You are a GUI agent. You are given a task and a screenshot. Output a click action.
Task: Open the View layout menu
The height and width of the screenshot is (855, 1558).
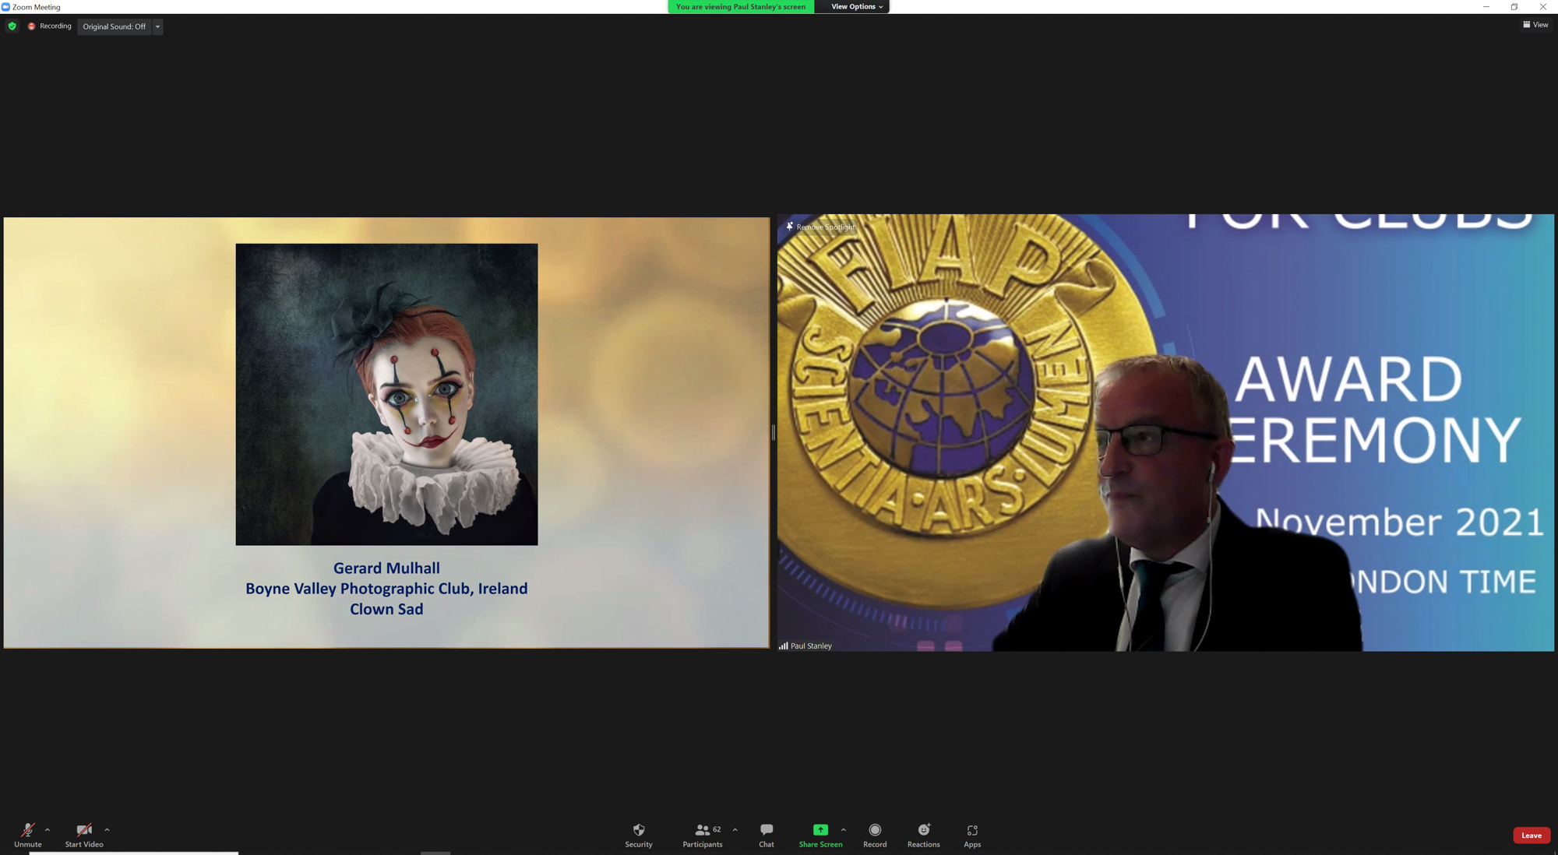point(1535,25)
